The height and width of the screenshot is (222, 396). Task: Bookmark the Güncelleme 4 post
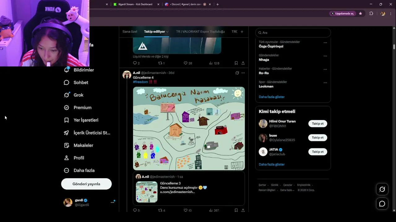(236, 210)
